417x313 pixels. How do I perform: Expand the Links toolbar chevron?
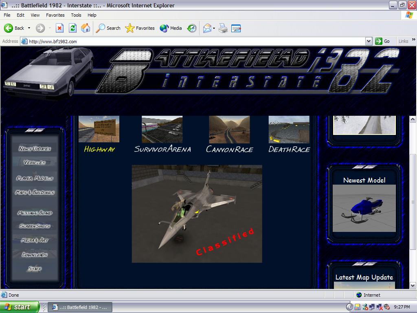click(413, 40)
